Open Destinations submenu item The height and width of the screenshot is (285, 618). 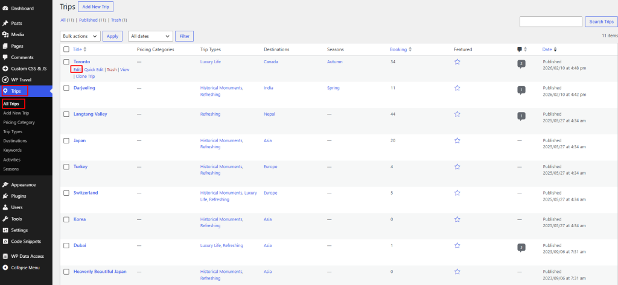pyautogui.click(x=15, y=140)
